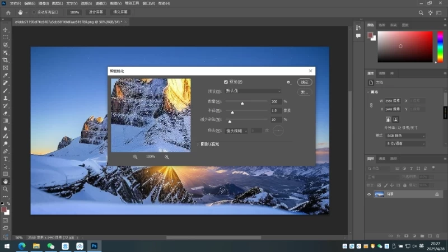
Task: Open the 8 位/通道 bit depth dropdown
Action: click(x=405, y=144)
